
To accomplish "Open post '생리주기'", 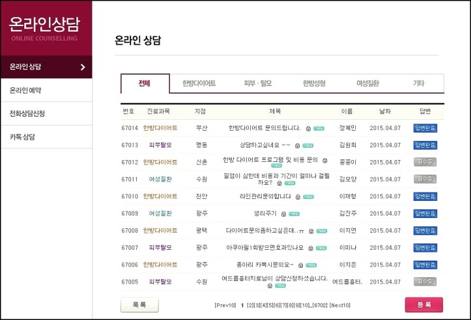I will coord(265,214).
